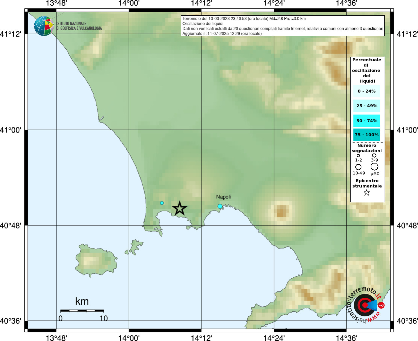Click the haisentitoilterremoto.it target logo
The height and width of the screenshot is (341, 418).
364,305
